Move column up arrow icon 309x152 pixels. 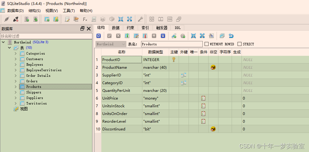pos(154,36)
